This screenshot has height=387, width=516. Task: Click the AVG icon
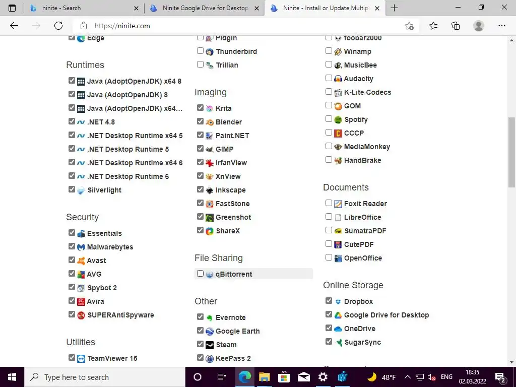[81, 274]
